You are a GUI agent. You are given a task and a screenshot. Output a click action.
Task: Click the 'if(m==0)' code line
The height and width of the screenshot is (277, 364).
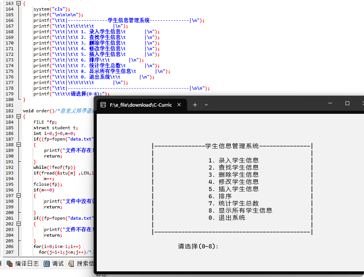coord(44,190)
